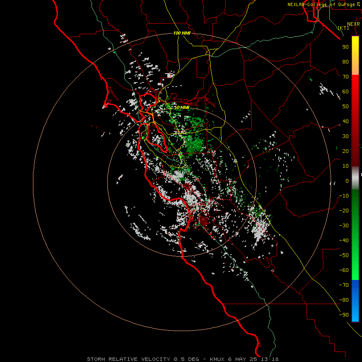
Task: Click the 10 value on the velocity scale
Action: coord(346,166)
